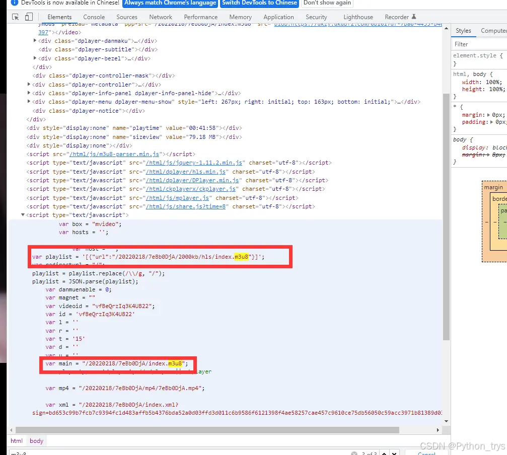Select the dplayer-notice div line
The height and width of the screenshot is (455, 507).
click(x=89, y=111)
